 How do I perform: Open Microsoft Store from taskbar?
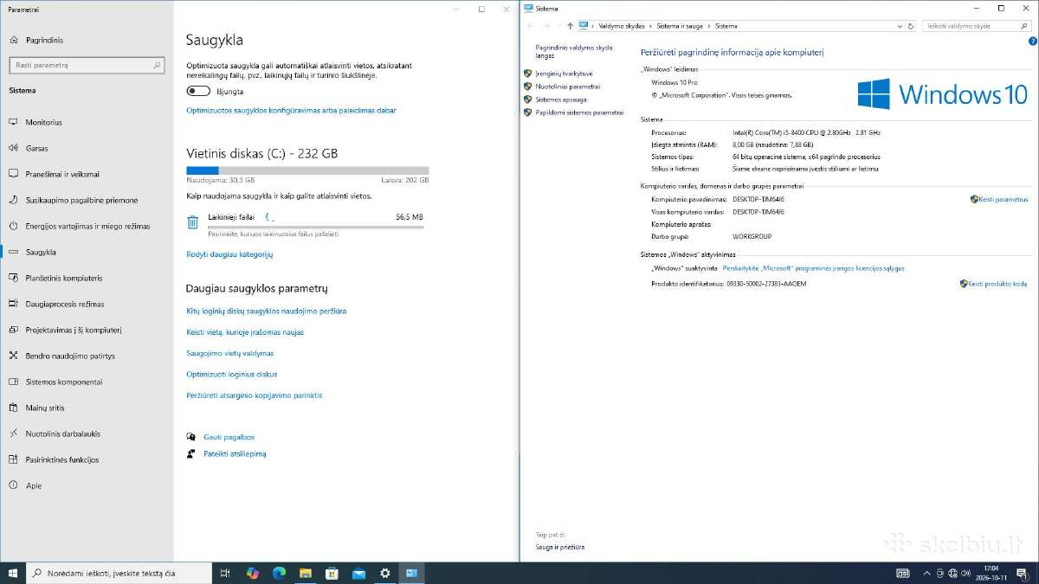332,573
